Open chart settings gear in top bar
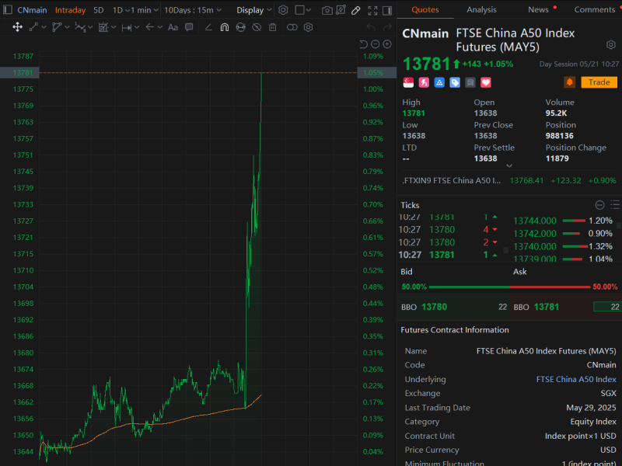Viewport: 622px width, 466px height. click(283, 10)
